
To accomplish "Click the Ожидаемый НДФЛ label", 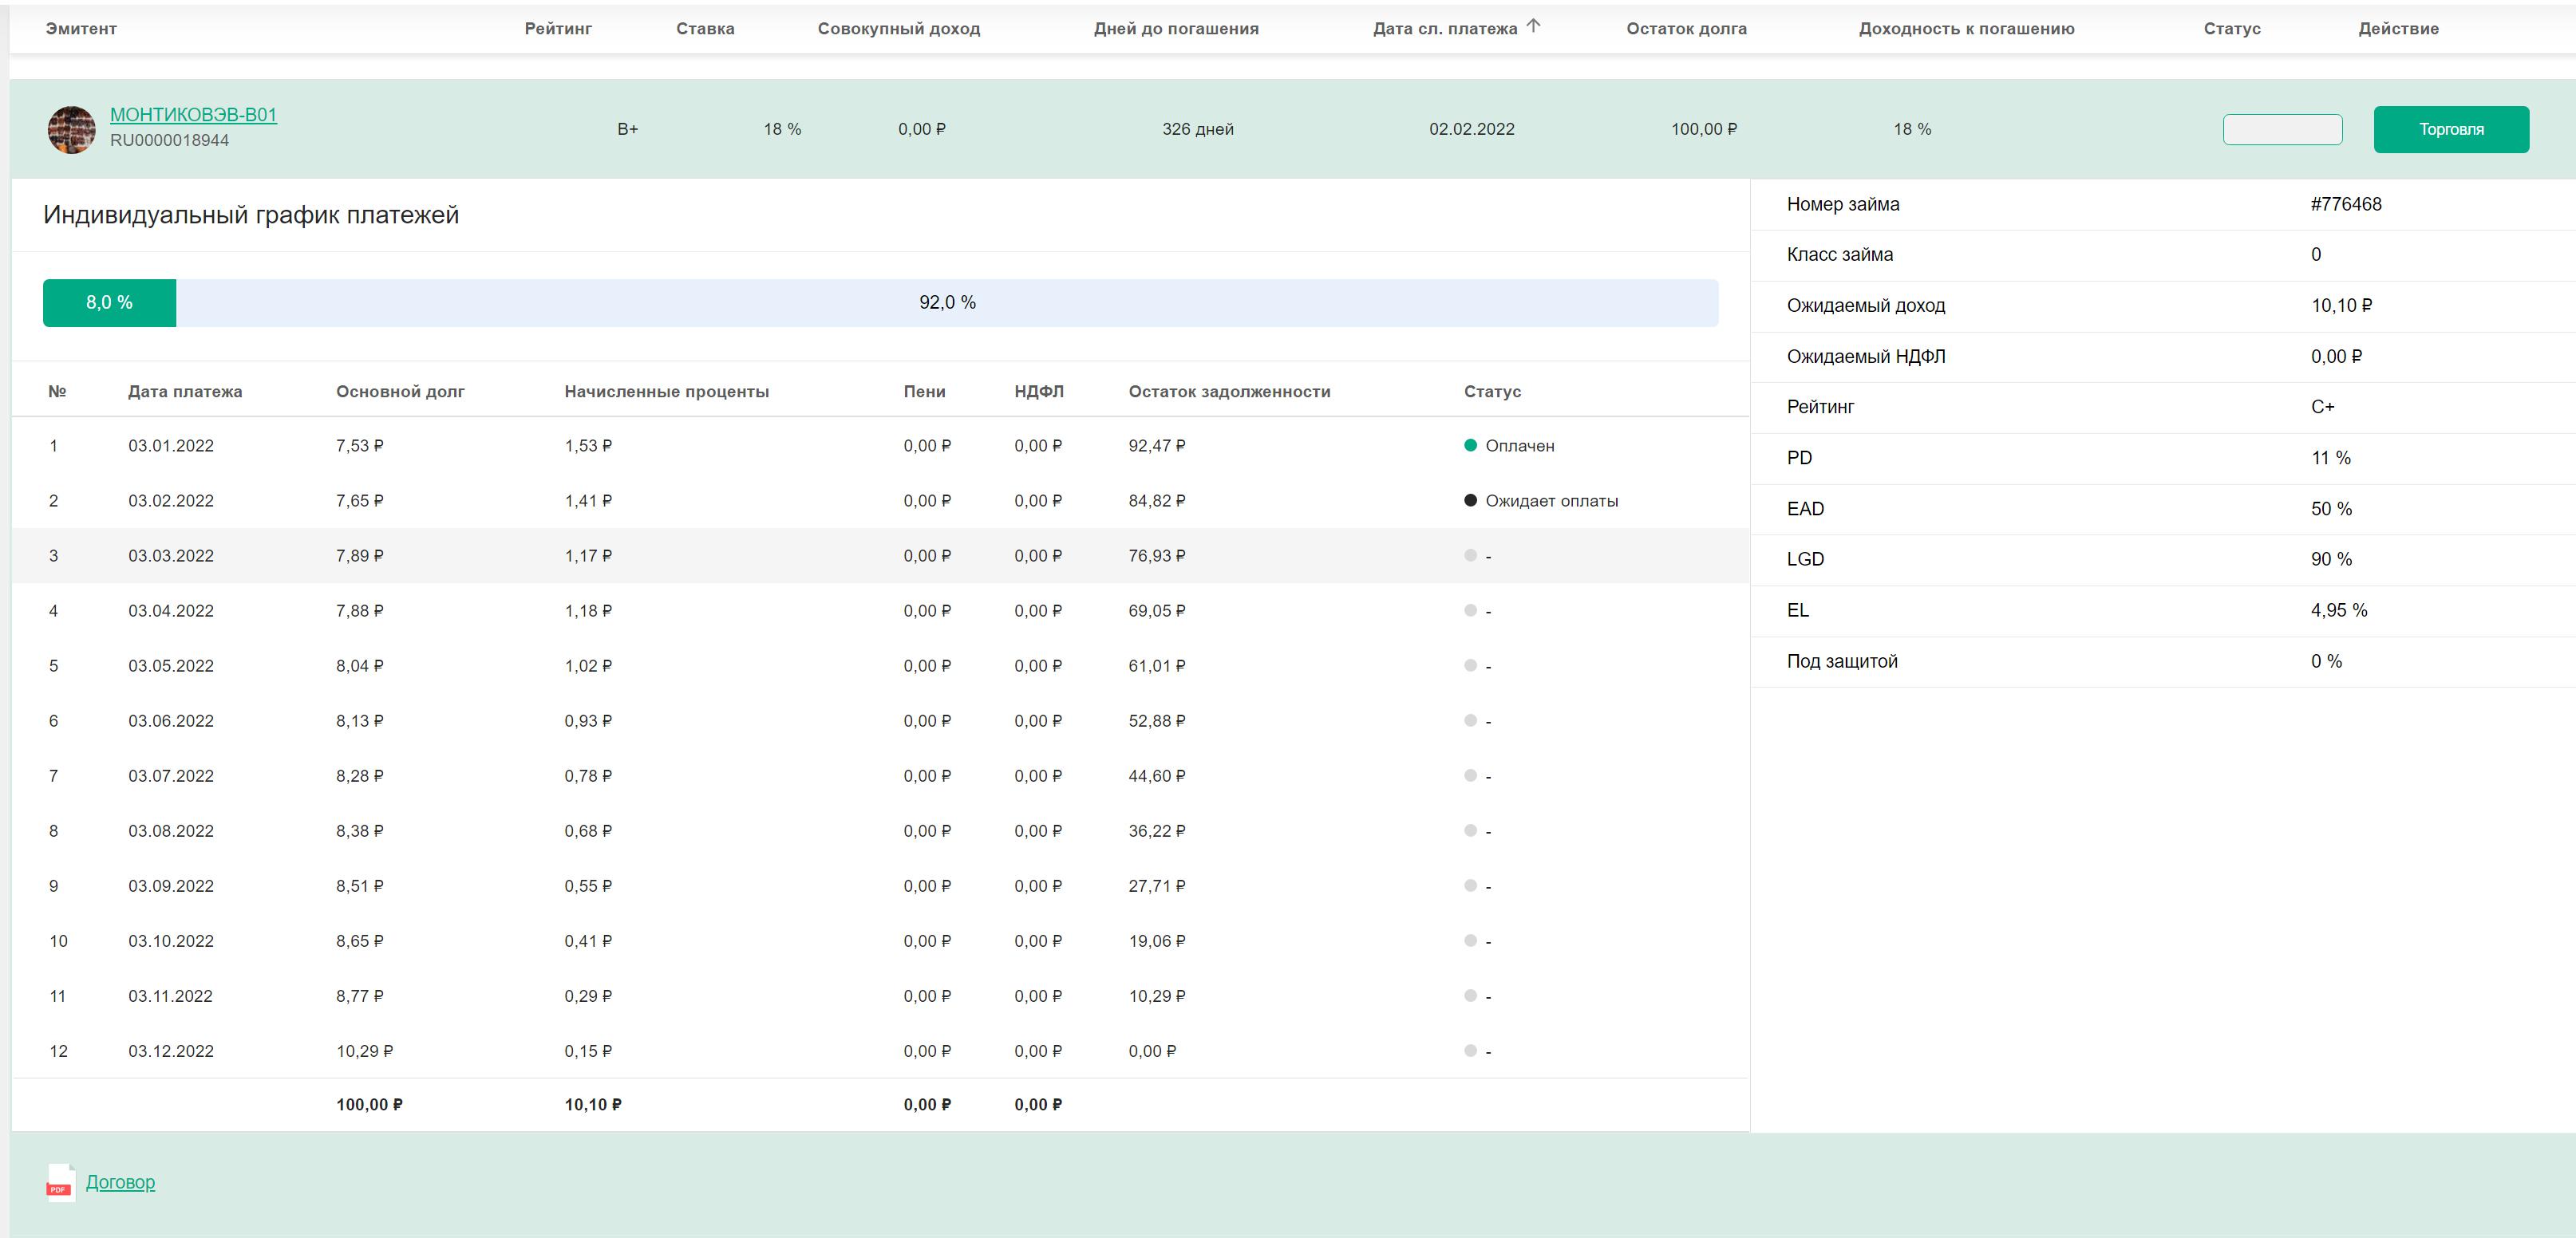I will pyautogui.click(x=1866, y=357).
